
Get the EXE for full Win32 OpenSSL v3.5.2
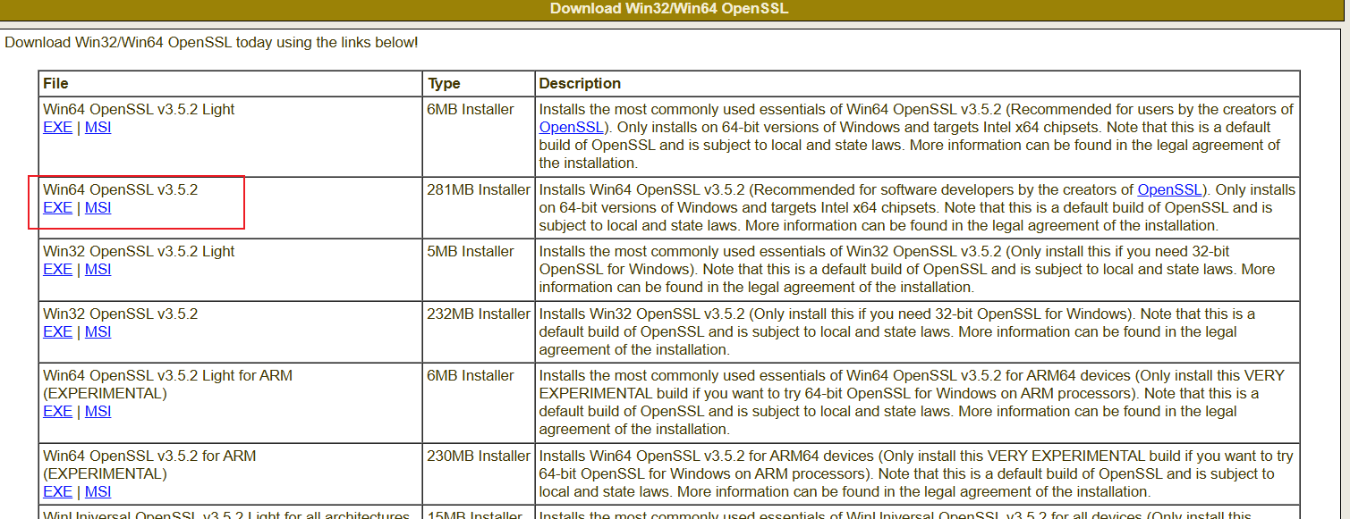click(x=57, y=332)
